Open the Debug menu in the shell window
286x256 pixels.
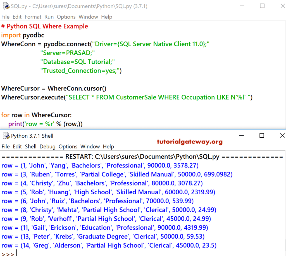[47, 146]
